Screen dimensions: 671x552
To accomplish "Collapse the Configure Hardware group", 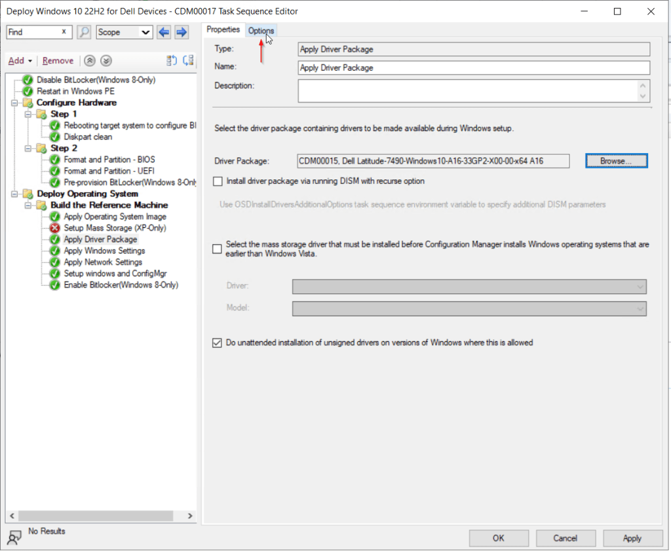I will click(15, 103).
